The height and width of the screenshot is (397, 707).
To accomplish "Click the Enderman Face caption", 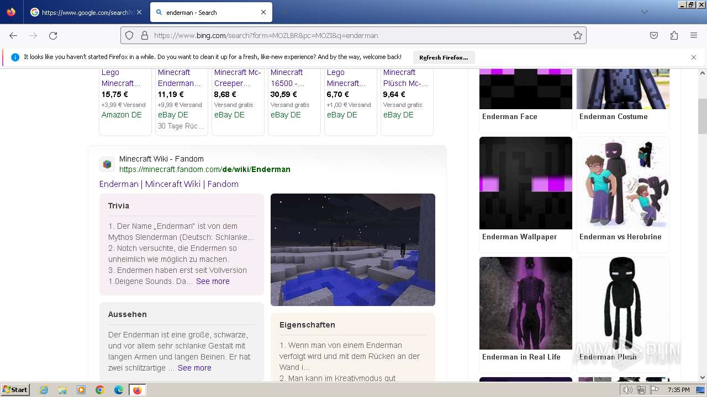I will point(510,116).
